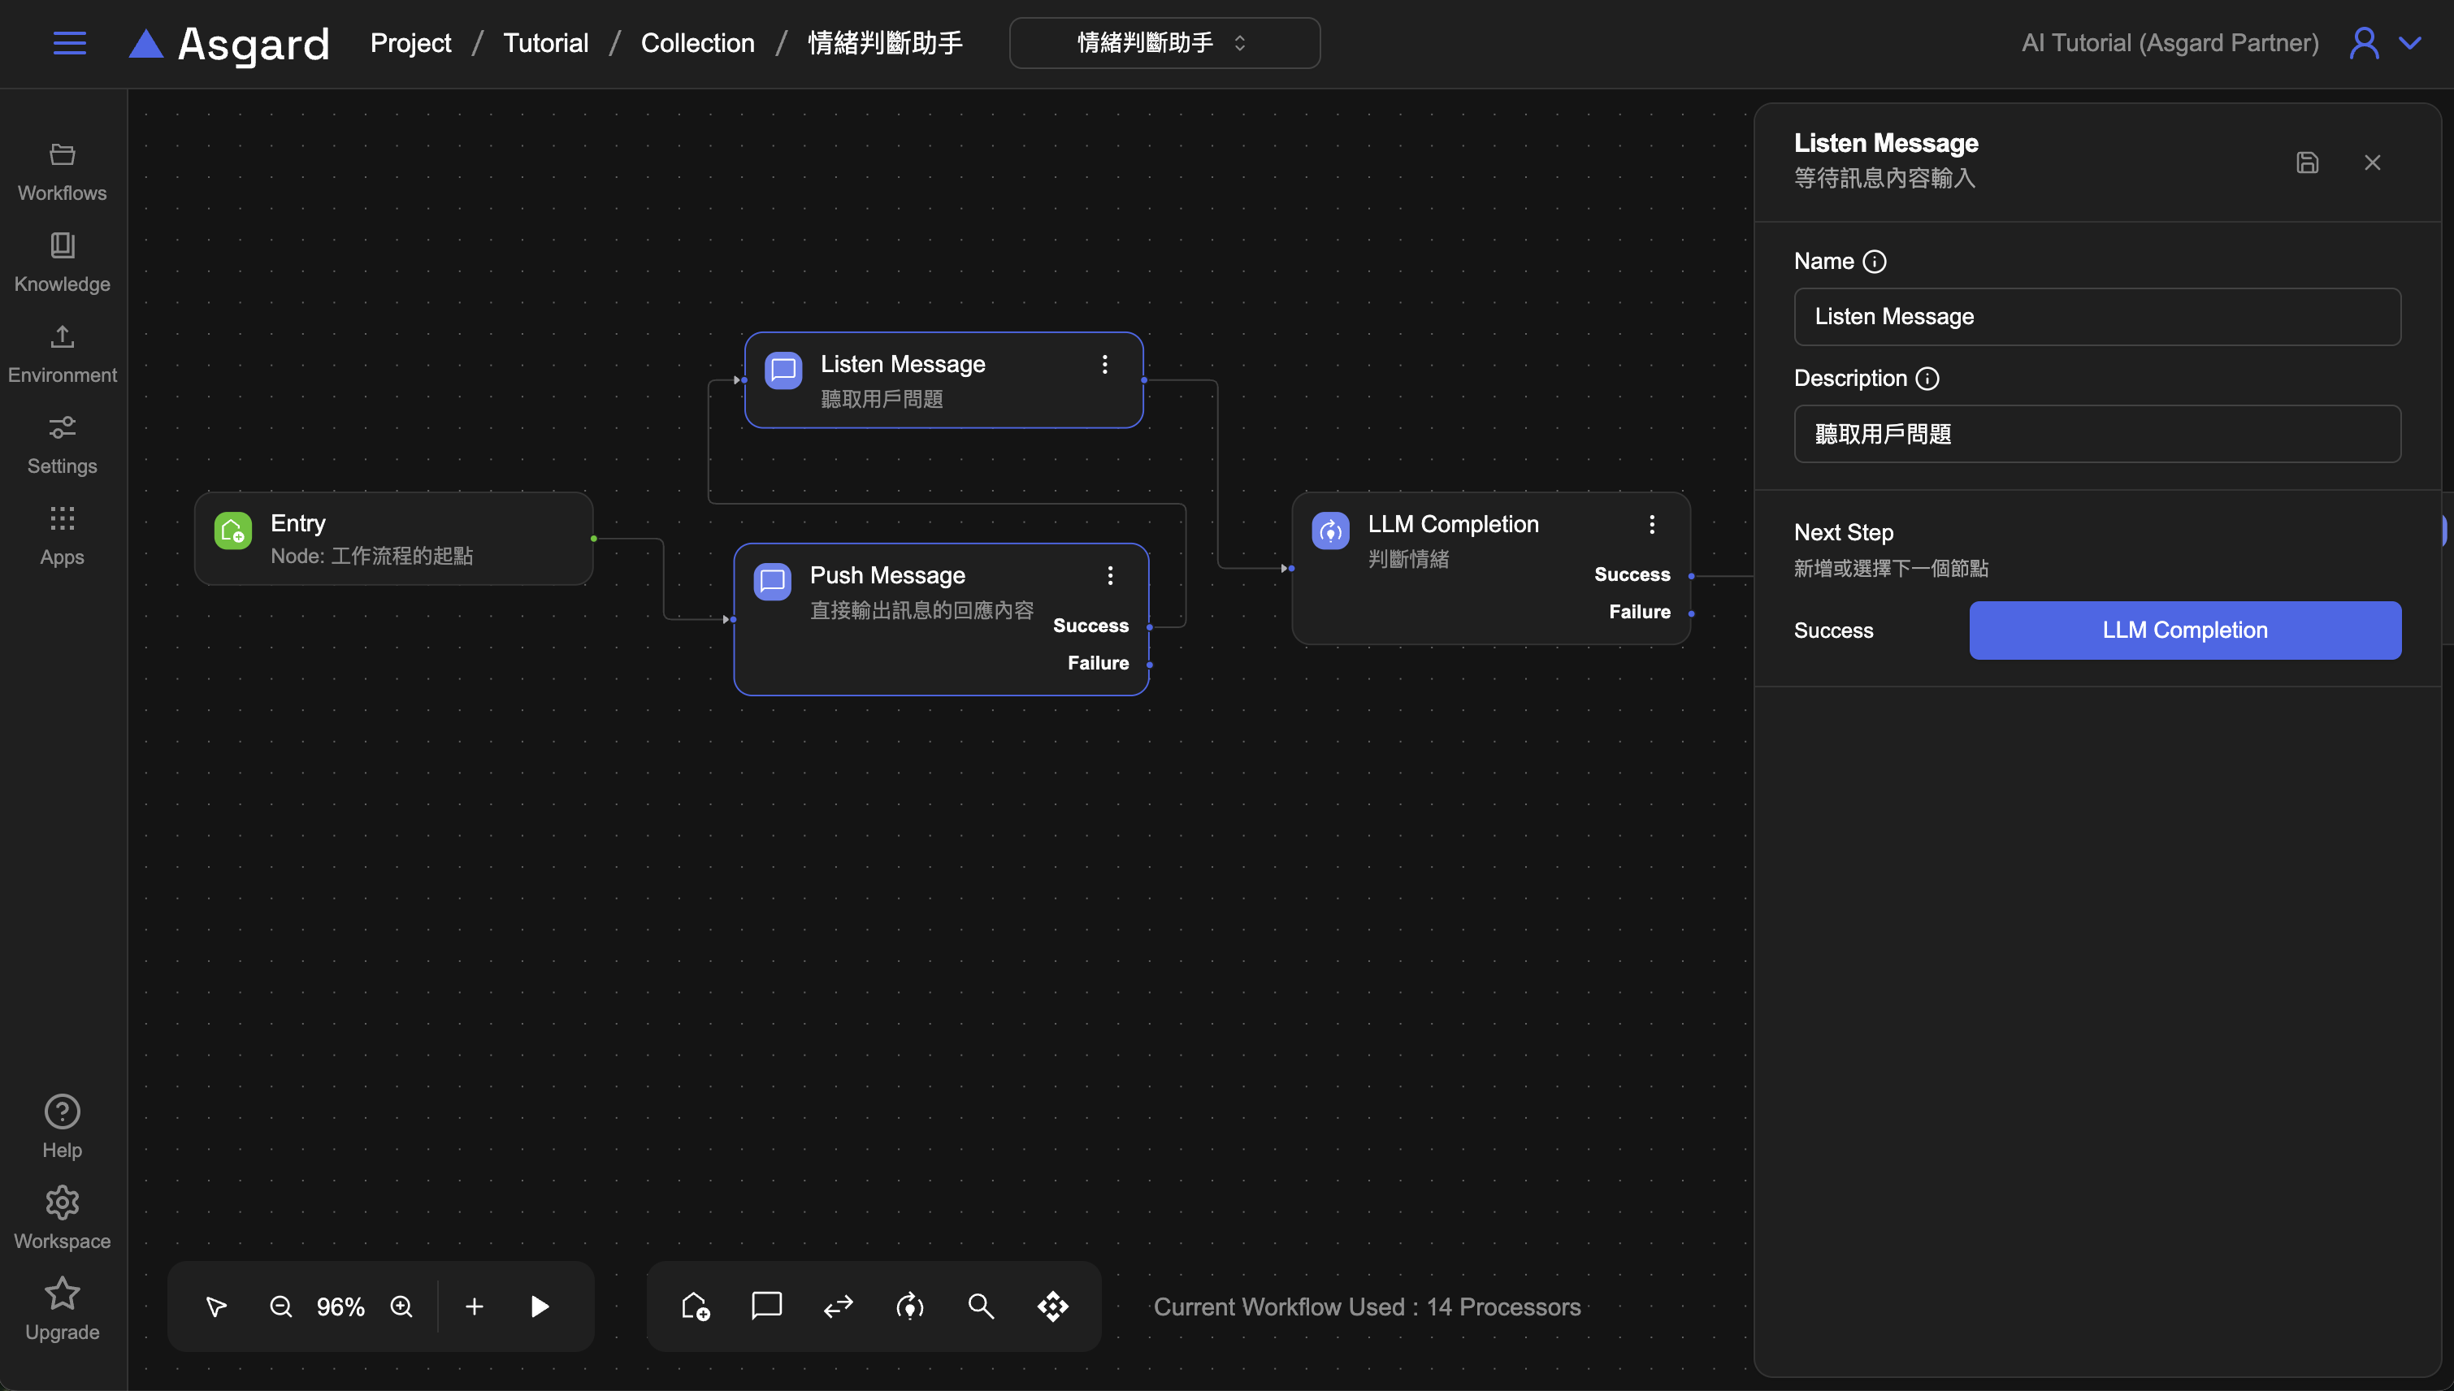Click the zoom in magnifier icon
Image resolution: width=2454 pixels, height=1391 pixels.
[401, 1306]
